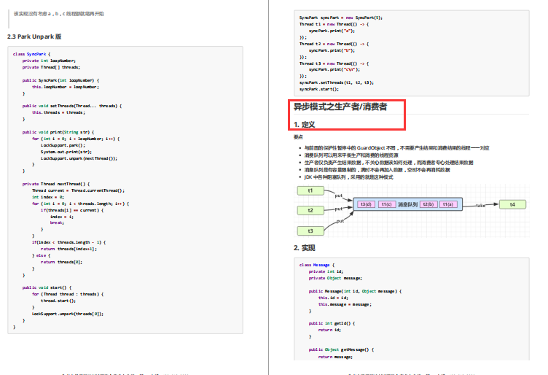Select the t3 box in the diagram
The height and width of the screenshot is (375, 548).
[310, 231]
